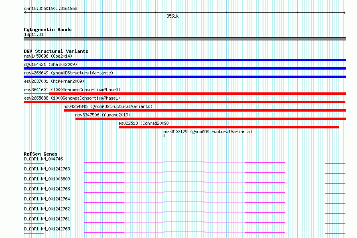Select the dgv184n21 (Shaikh2009) label

(51, 64)
